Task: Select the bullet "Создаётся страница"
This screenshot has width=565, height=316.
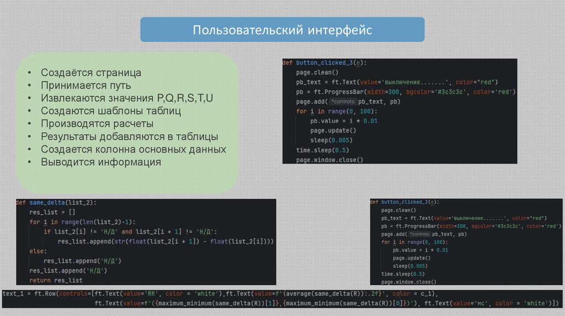Action: tap(91, 73)
